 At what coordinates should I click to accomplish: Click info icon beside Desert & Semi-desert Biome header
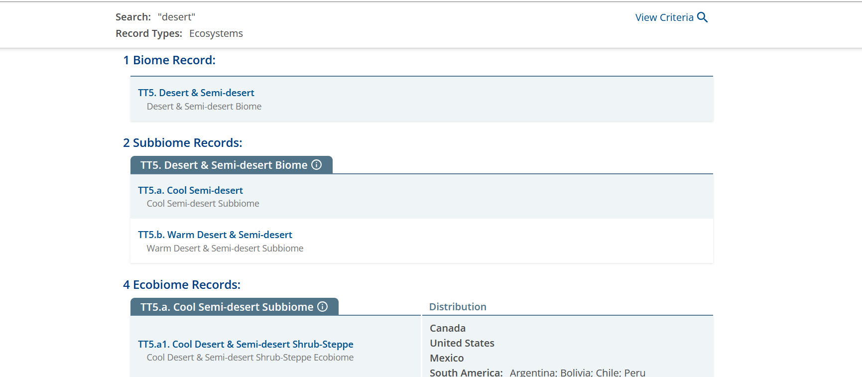[x=317, y=165]
